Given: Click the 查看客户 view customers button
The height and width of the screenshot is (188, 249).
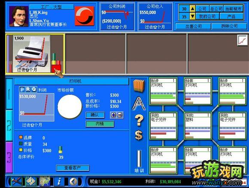Looking at the screenshot, I should click(73, 168).
